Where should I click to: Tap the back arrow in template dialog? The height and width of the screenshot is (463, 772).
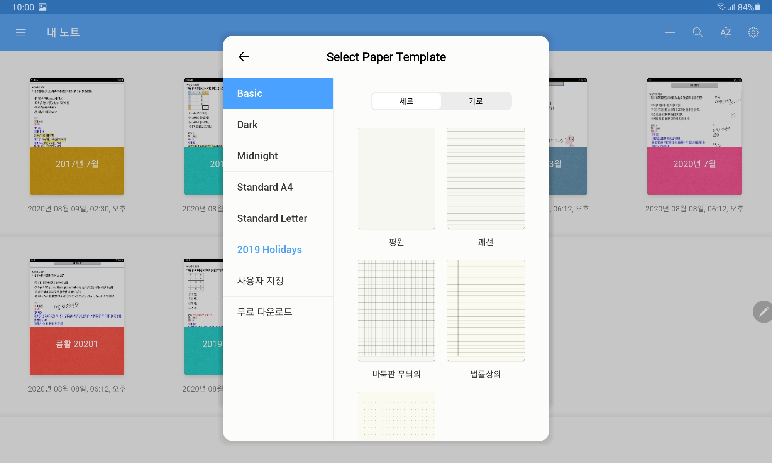pyautogui.click(x=244, y=57)
